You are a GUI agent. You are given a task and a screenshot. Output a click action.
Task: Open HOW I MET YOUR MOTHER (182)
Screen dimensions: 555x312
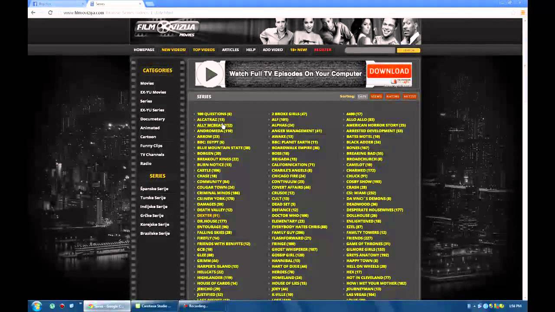pyautogui.click(x=376, y=283)
